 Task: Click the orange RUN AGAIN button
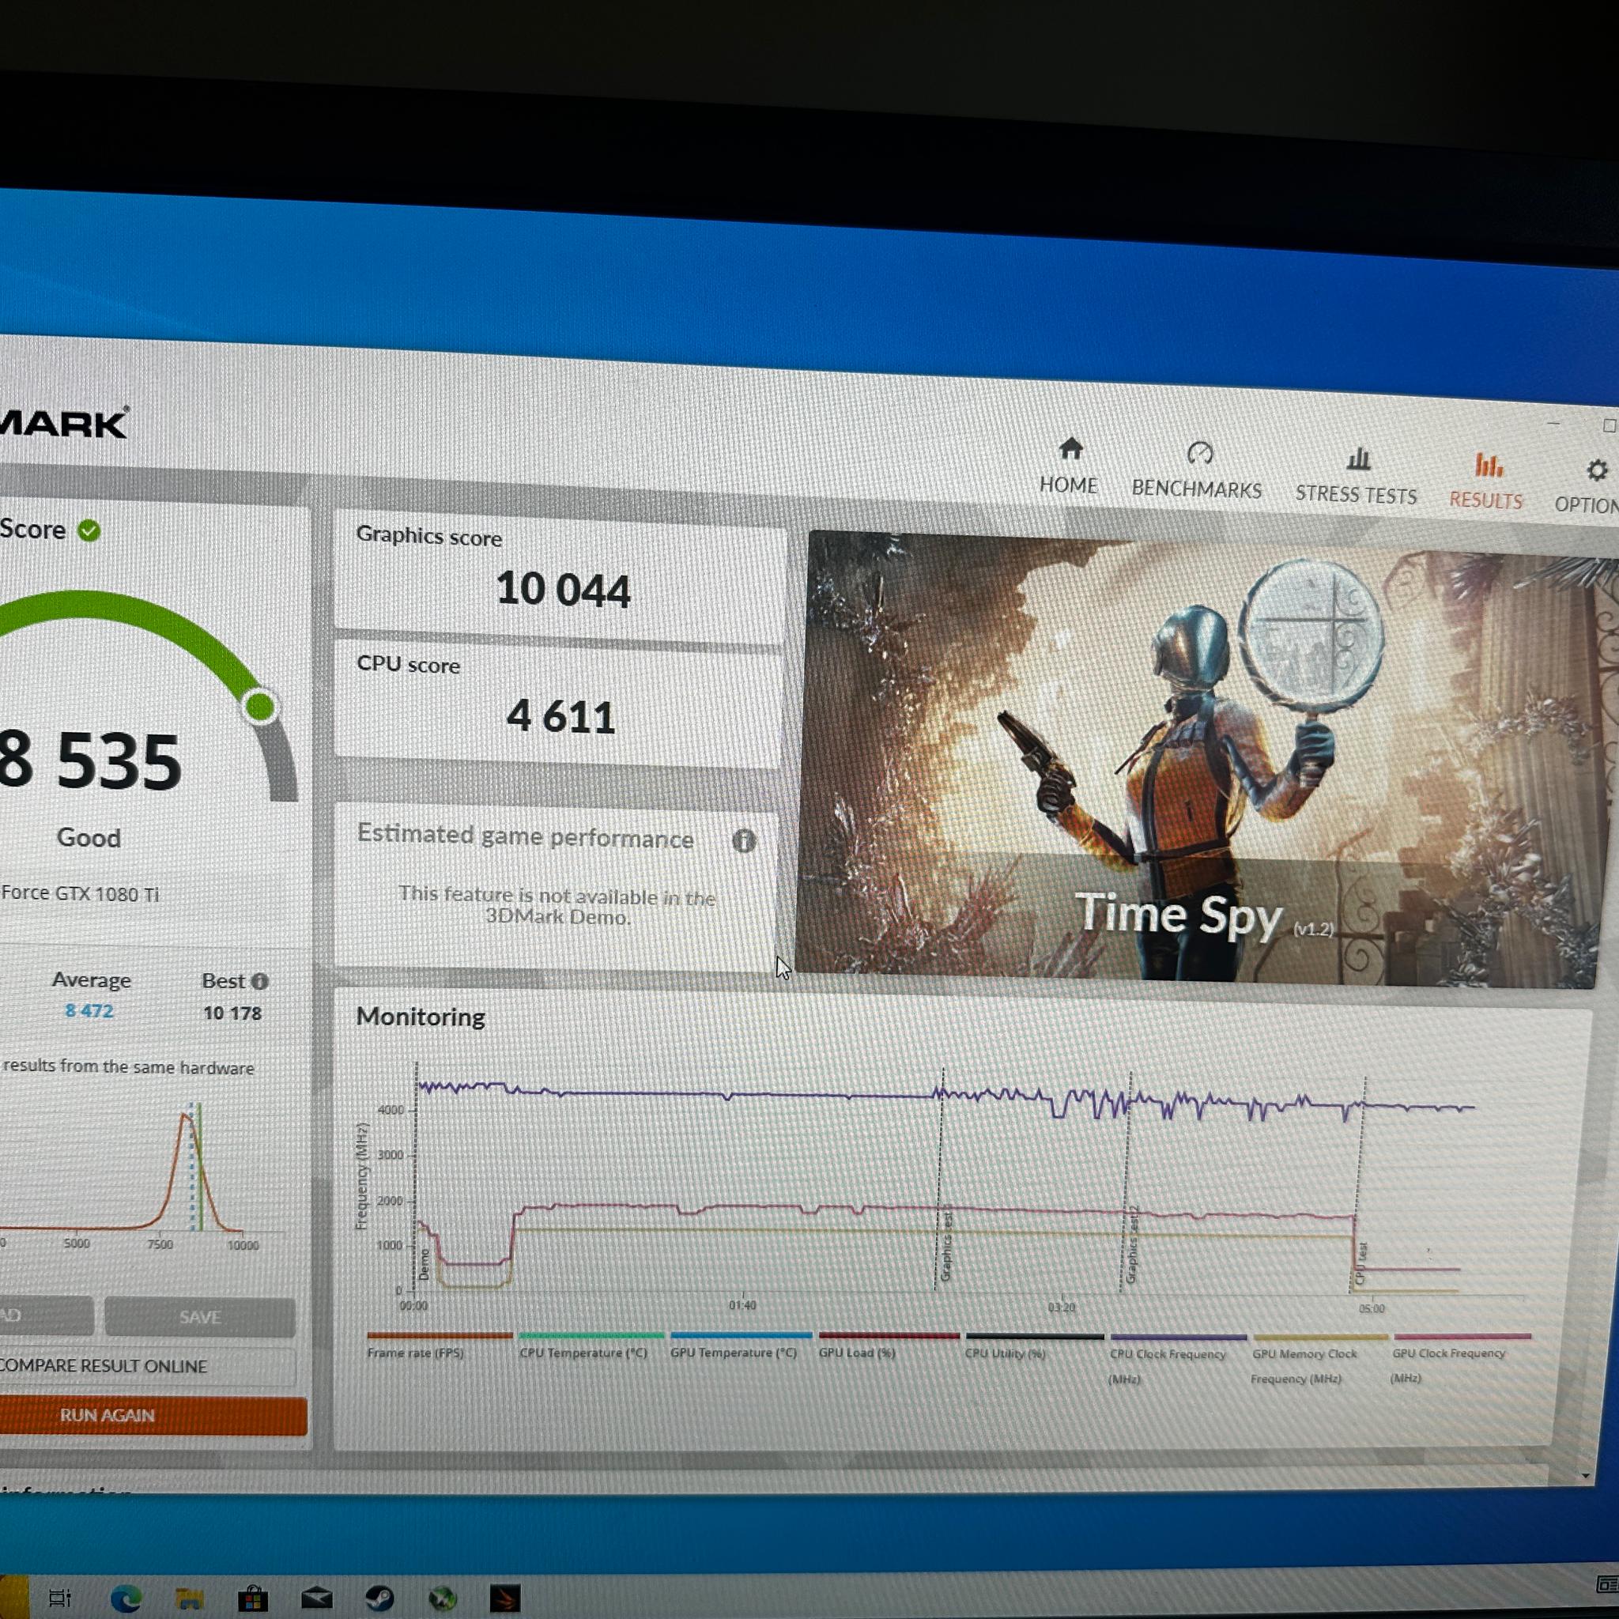(153, 1415)
